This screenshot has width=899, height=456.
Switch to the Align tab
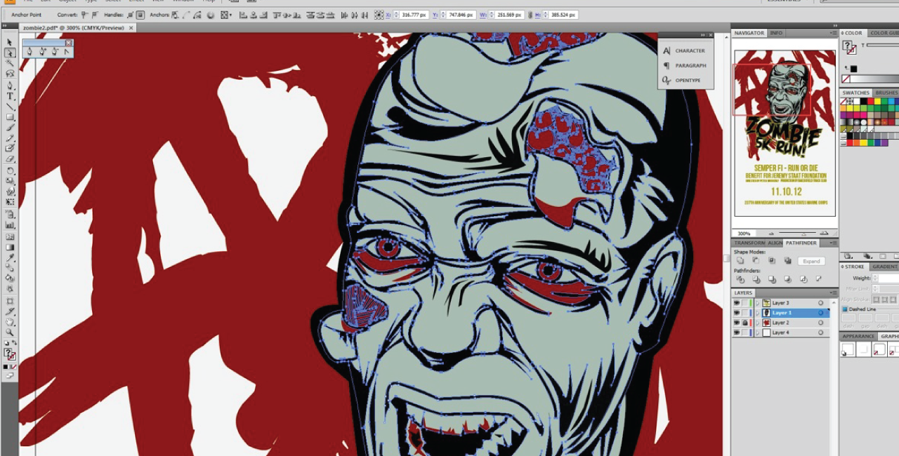click(775, 243)
